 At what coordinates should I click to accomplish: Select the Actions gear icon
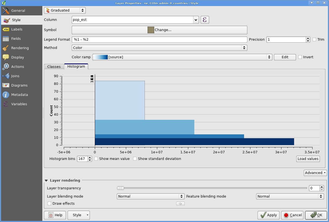(x=6, y=67)
